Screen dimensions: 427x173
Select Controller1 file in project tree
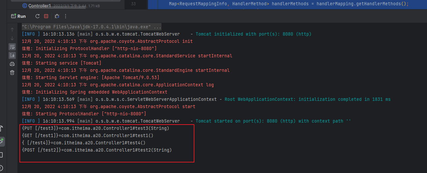coord(39,6)
